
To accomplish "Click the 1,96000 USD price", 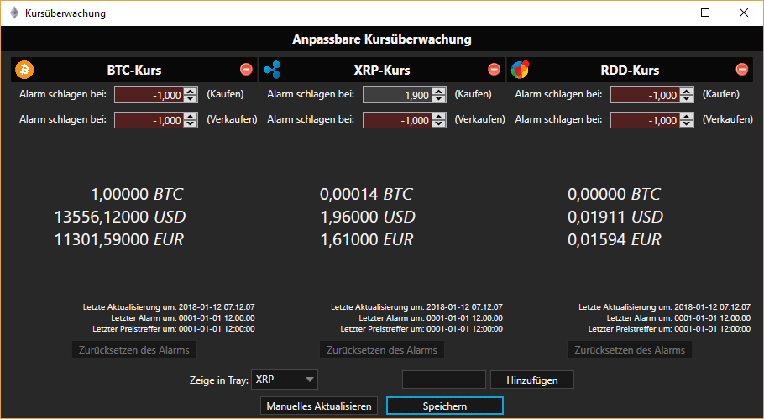I will click(368, 217).
